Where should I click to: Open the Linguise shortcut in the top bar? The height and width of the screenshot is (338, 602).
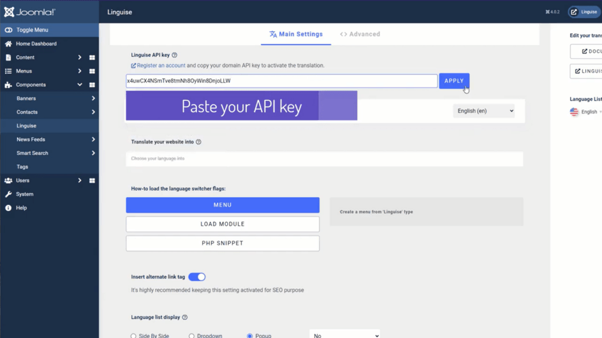coord(583,11)
